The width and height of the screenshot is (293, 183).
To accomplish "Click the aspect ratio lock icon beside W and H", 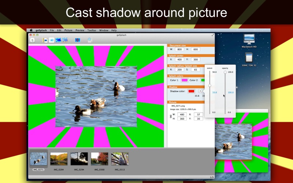I will pyautogui.click(x=171, y=116).
